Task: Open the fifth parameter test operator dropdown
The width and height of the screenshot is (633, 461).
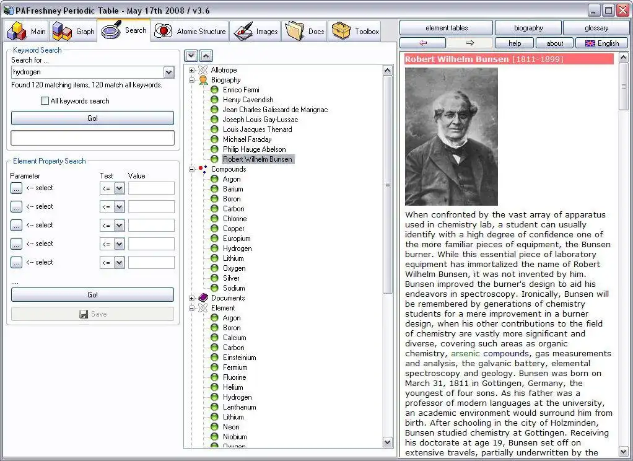Action: (x=119, y=262)
